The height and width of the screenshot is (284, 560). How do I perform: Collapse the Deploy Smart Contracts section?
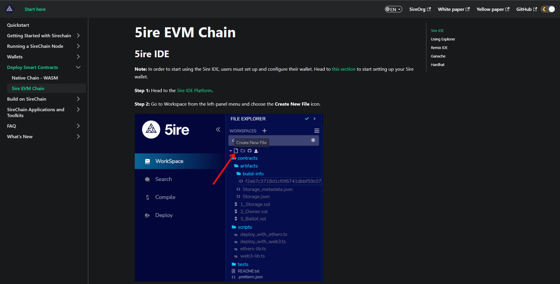pos(78,67)
